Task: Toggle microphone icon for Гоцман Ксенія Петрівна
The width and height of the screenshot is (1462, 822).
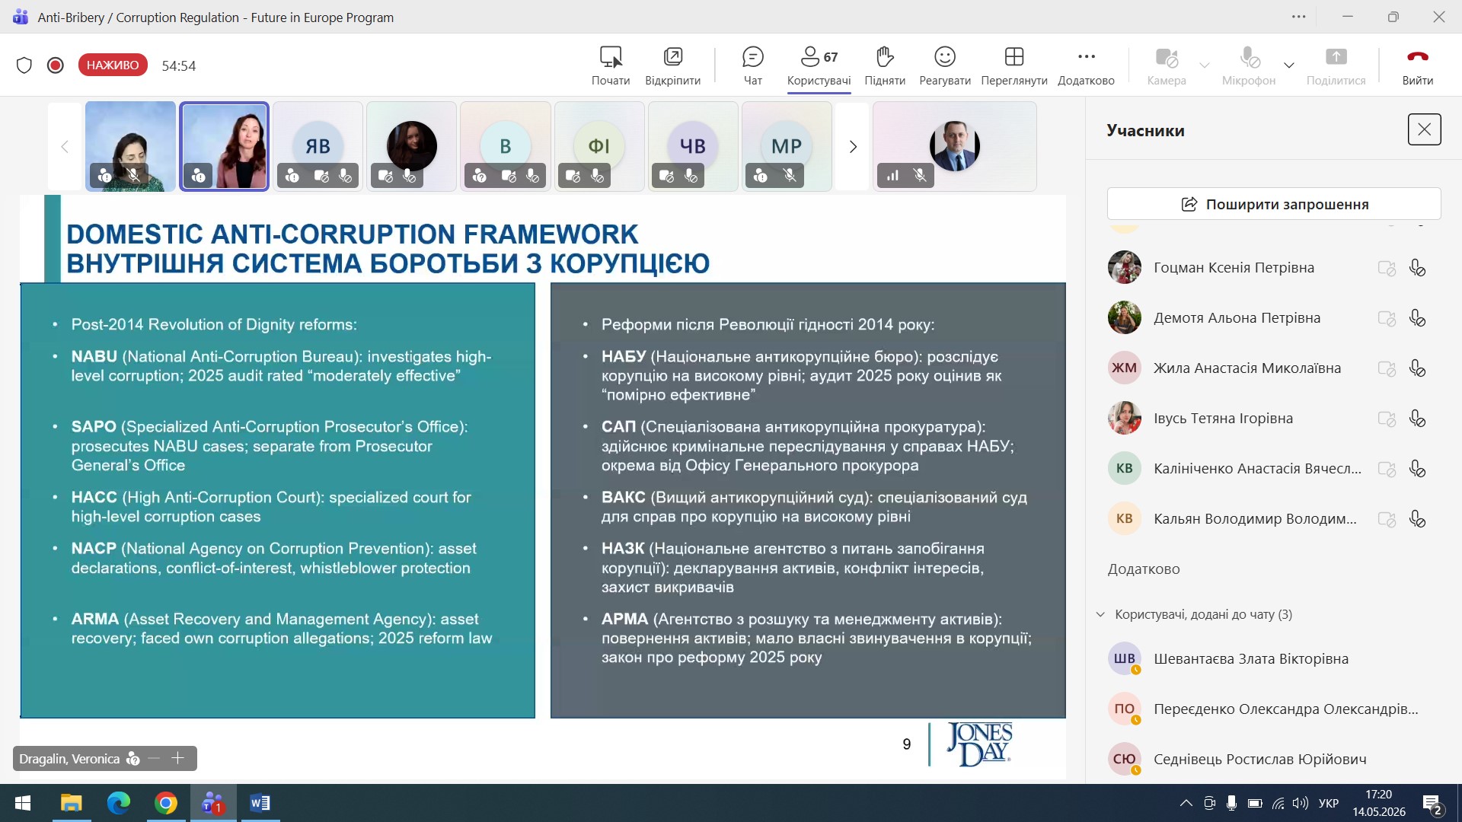Action: [1417, 268]
